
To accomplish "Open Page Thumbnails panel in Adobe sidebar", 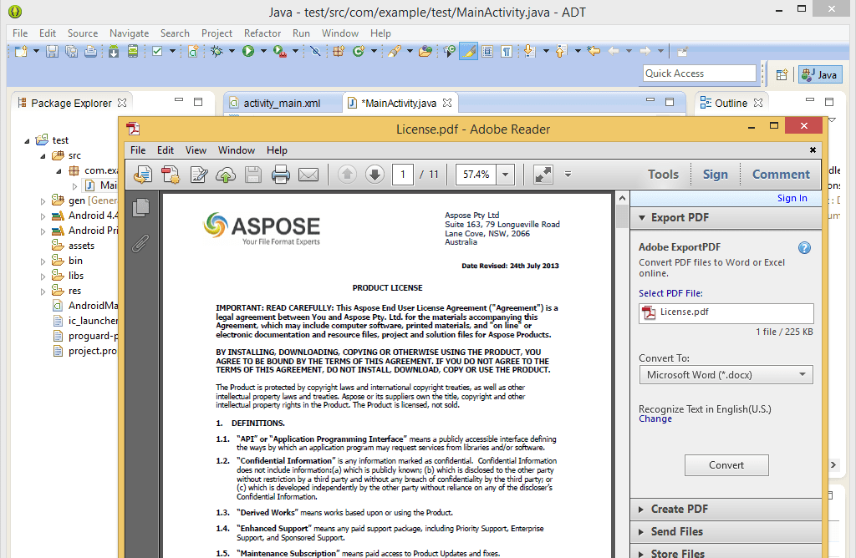I will coord(140,207).
